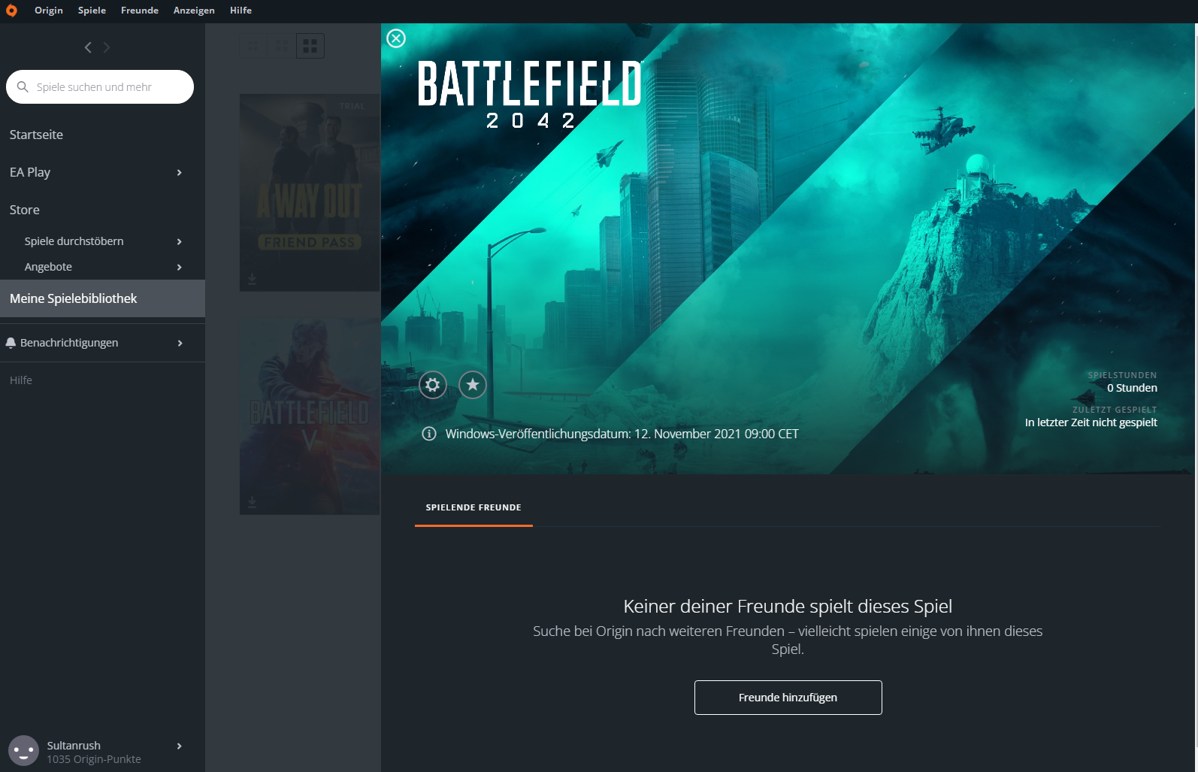Image resolution: width=1198 pixels, height=772 pixels.
Task: Click download icon on A Way Out tile
Action: 252,279
